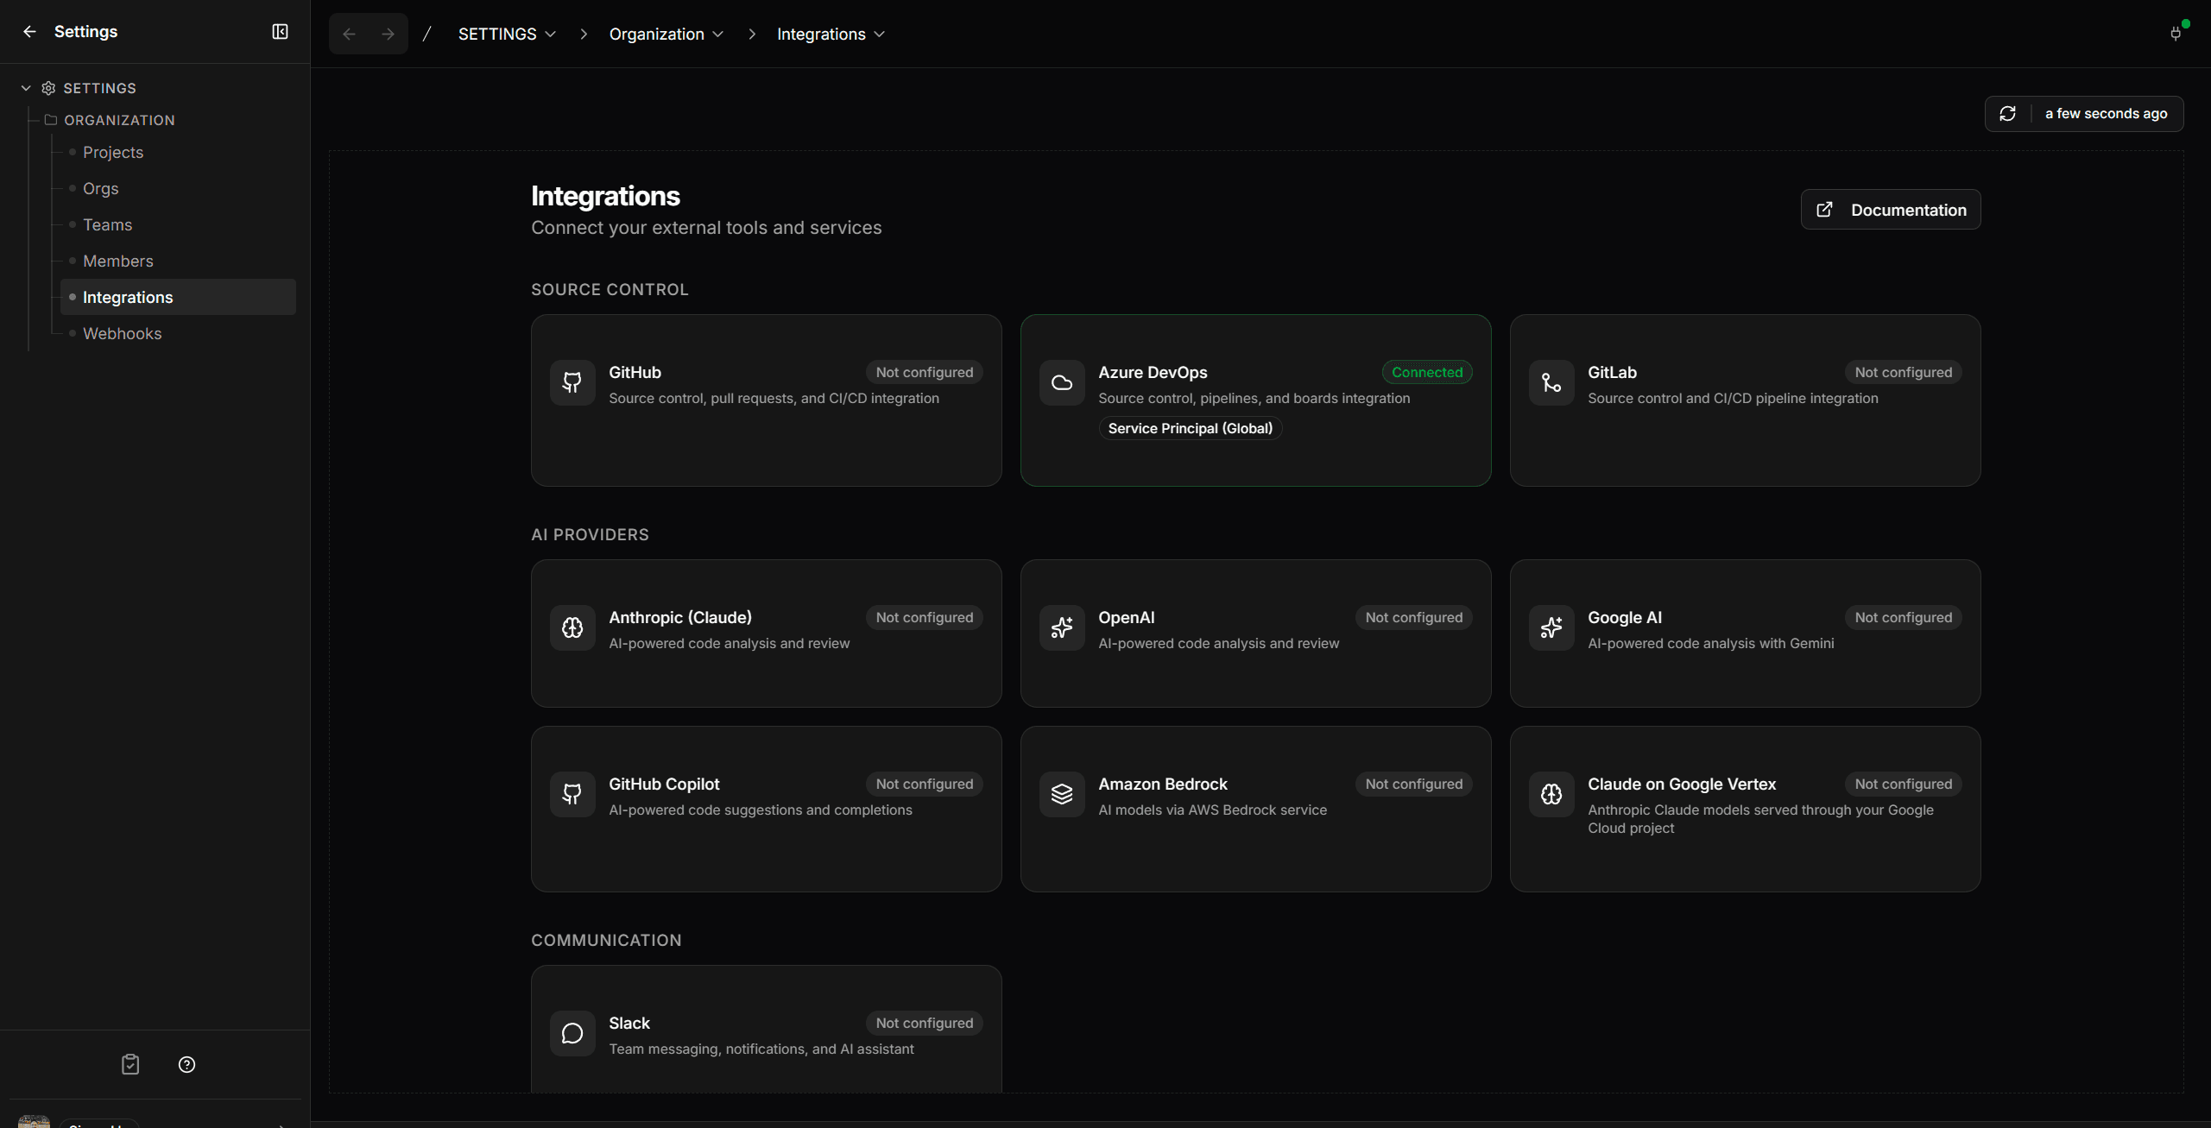
Task: Click the AI PROVIDERS section heading
Action: coord(590,535)
